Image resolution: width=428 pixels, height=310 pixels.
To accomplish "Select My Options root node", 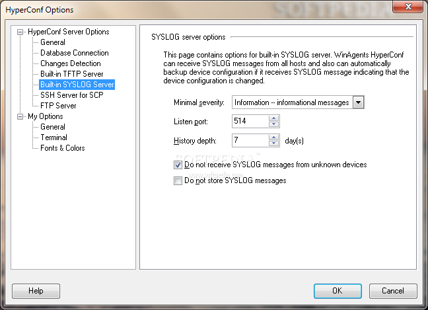I will tap(46, 116).
